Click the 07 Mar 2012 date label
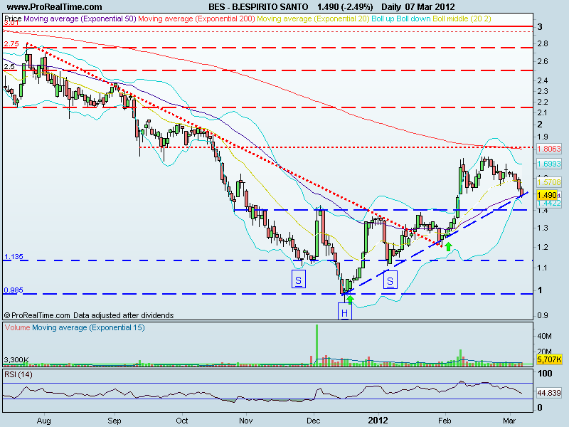The height and width of the screenshot is (427, 569). coord(430,6)
